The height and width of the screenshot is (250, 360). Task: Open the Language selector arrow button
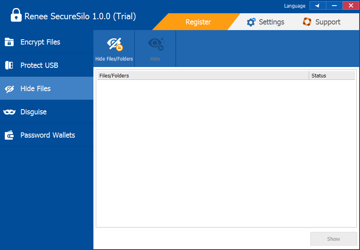[318, 6]
